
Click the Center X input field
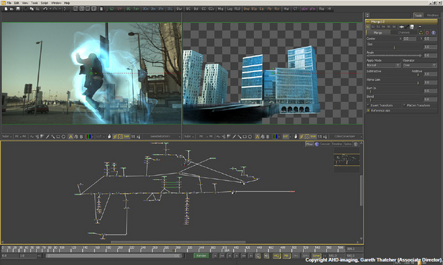click(x=410, y=39)
